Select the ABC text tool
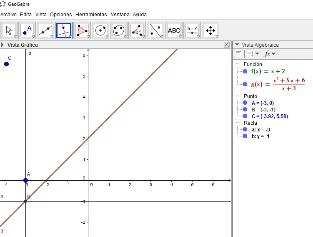313x237 pixels. (174, 30)
